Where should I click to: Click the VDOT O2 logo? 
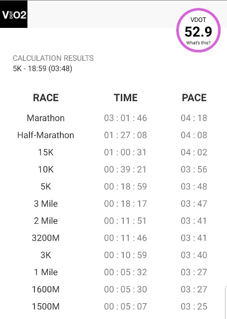click(13, 14)
